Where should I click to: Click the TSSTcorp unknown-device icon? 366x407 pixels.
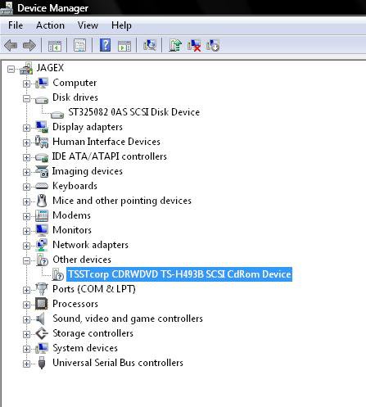coord(57,274)
